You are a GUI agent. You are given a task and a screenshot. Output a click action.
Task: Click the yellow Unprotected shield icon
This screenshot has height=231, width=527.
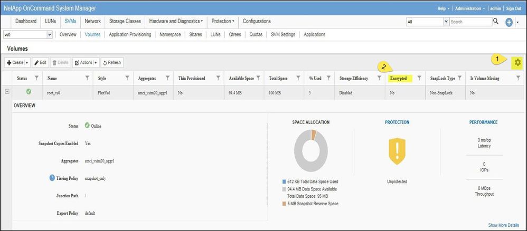397,151
